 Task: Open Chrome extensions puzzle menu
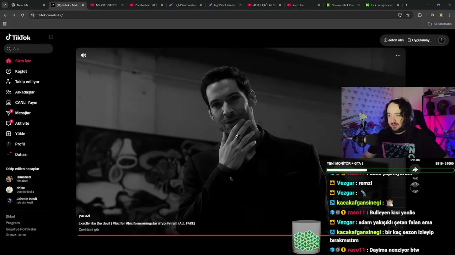pyautogui.click(x=420, y=15)
